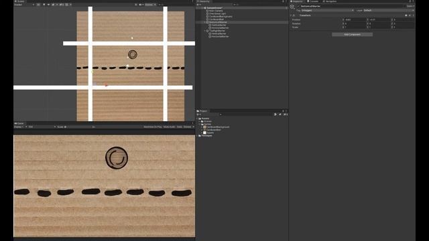Open the Layer dropdown
The image size is (429, 241).
[389, 11]
